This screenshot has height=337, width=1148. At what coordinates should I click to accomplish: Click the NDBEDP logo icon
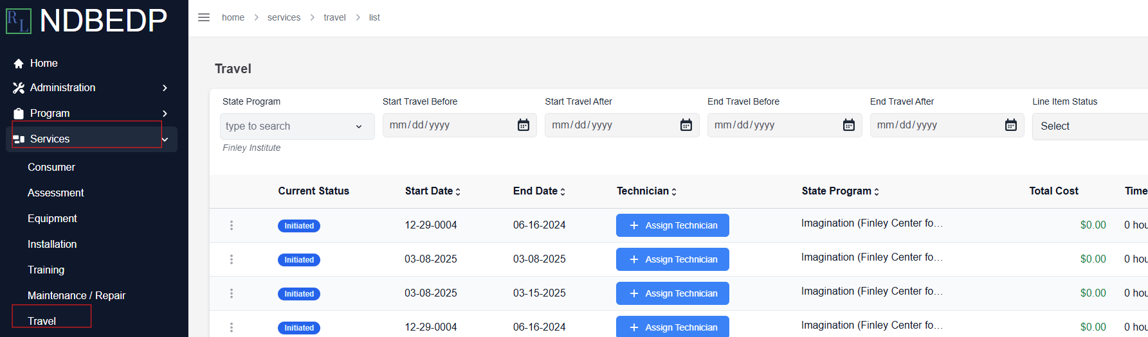coord(19,21)
